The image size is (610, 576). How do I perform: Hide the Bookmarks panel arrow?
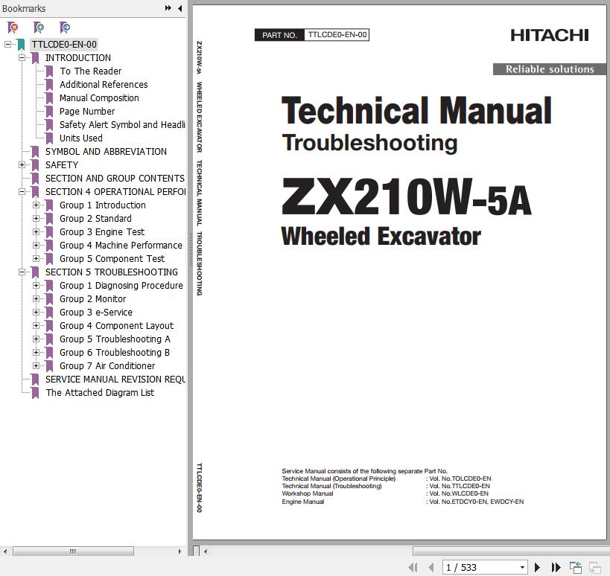click(x=180, y=8)
